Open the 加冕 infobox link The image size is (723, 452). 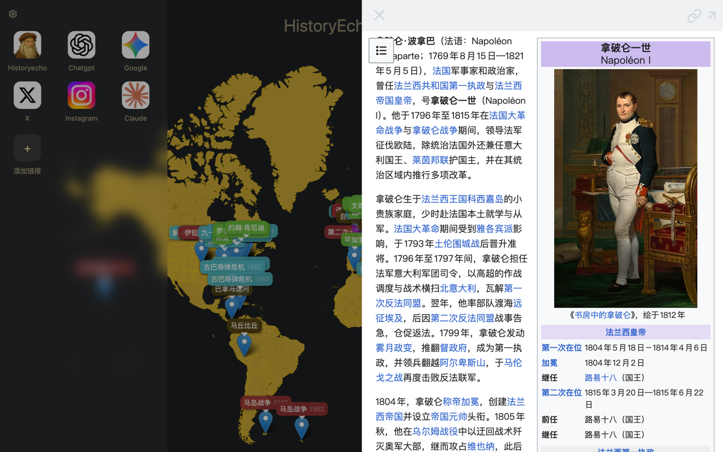550,363
